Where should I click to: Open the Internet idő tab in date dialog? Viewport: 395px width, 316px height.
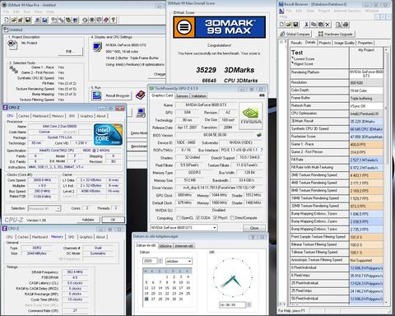[184, 246]
